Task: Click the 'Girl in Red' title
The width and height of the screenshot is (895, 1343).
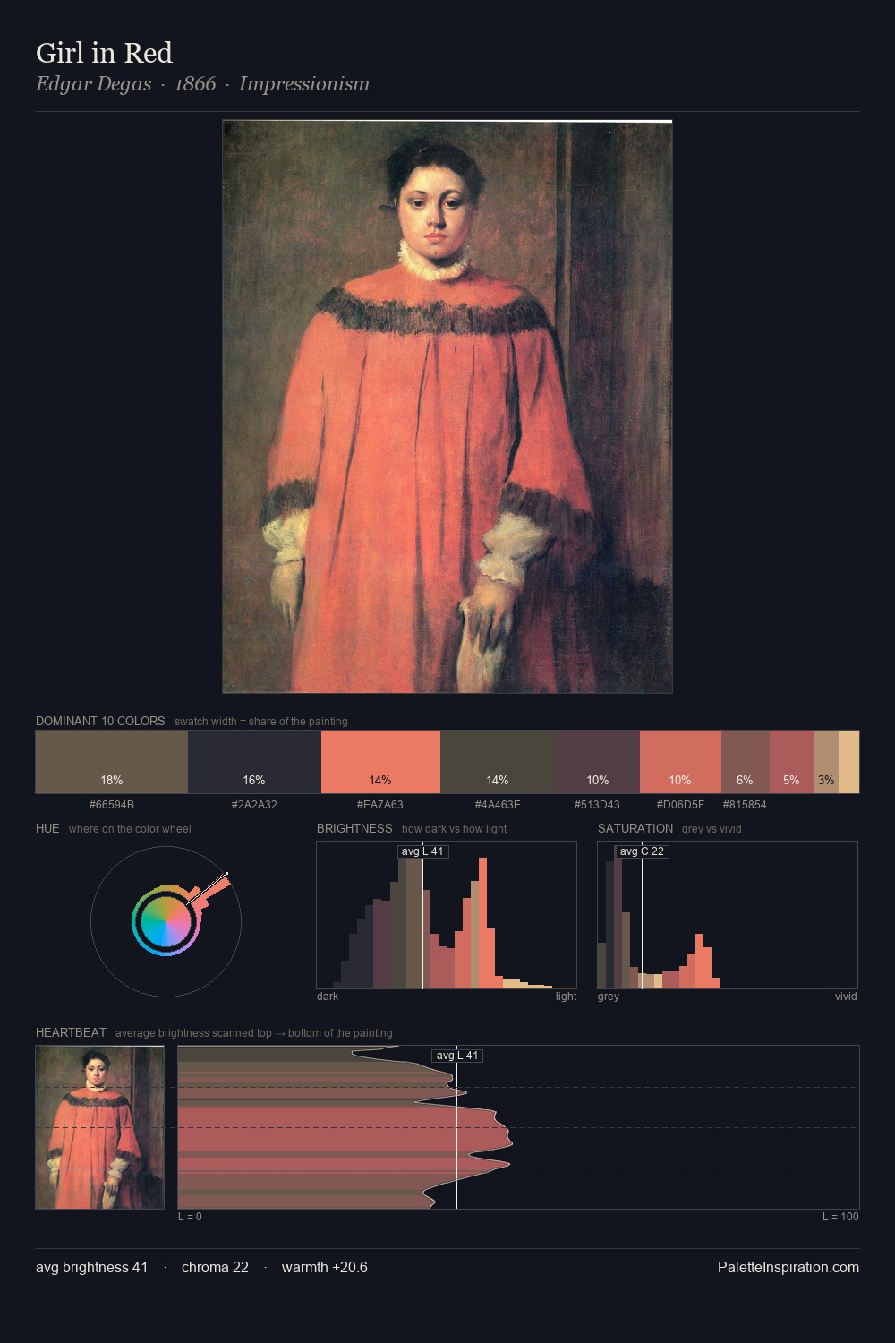Action: [x=104, y=53]
